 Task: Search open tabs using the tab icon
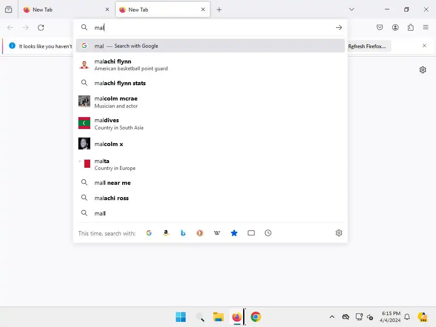(x=251, y=233)
